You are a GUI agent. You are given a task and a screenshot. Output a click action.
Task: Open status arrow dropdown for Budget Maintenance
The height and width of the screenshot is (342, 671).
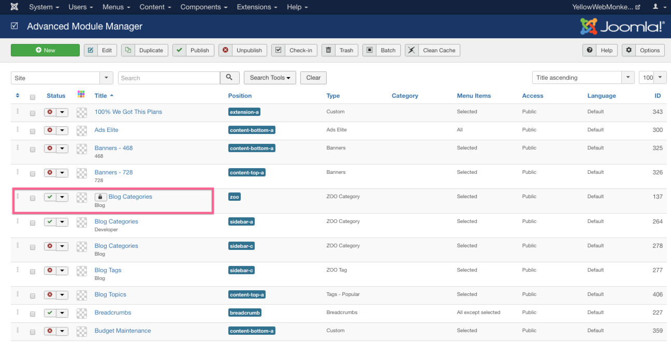click(62, 331)
